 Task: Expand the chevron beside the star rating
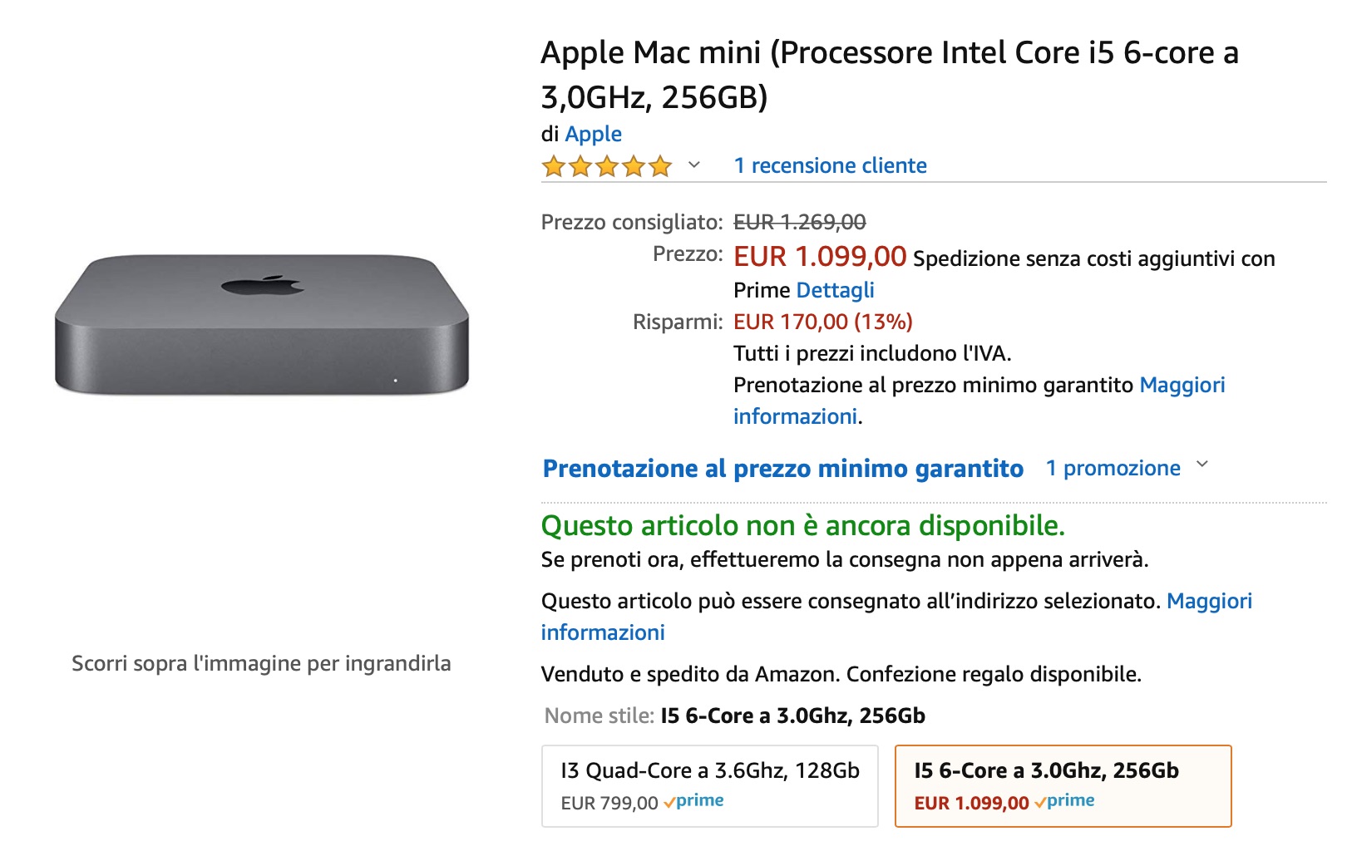click(694, 165)
